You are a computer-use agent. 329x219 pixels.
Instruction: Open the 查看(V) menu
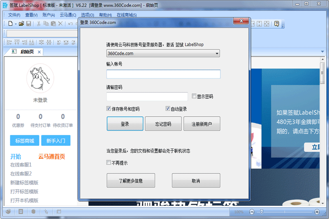tap(31, 15)
